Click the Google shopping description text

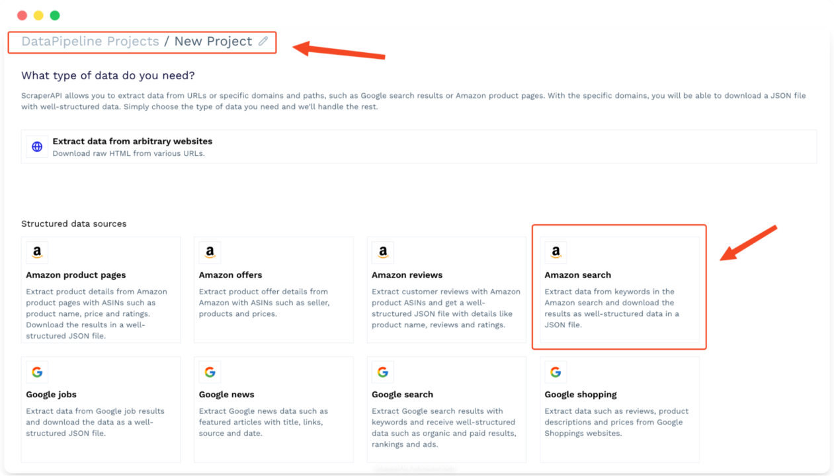616,422
